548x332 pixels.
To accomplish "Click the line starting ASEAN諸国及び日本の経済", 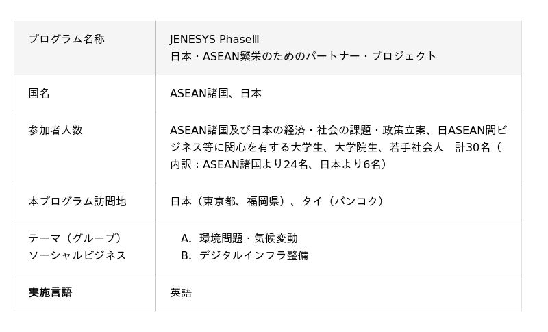I will 338,130.
